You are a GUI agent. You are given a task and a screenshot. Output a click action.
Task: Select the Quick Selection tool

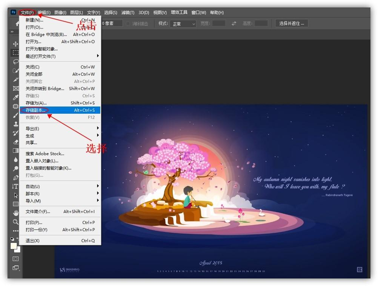click(16, 70)
